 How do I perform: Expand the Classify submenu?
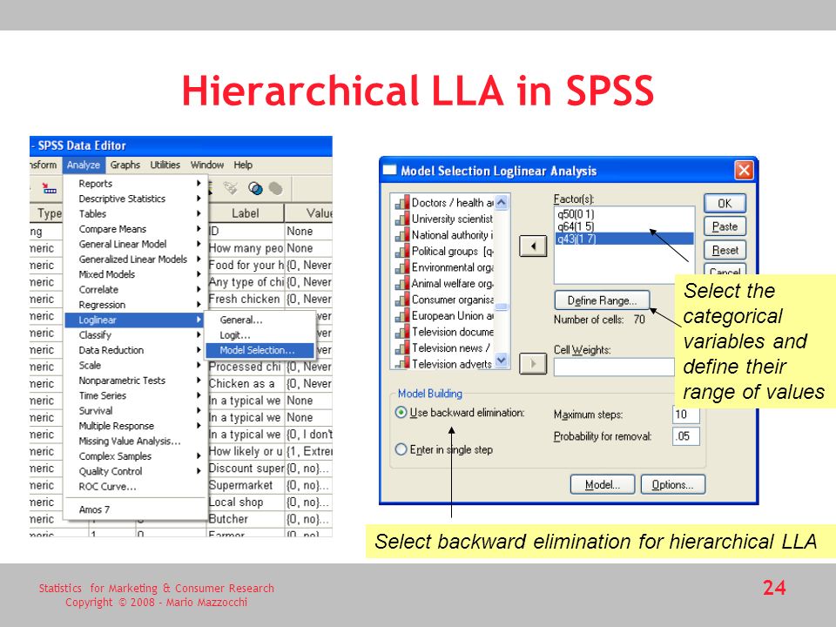coord(134,334)
